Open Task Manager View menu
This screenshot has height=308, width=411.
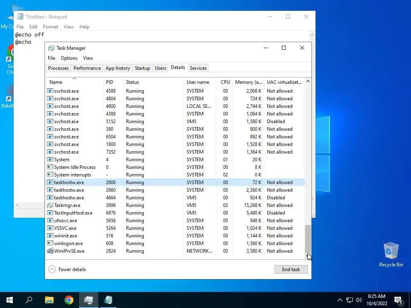point(88,58)
